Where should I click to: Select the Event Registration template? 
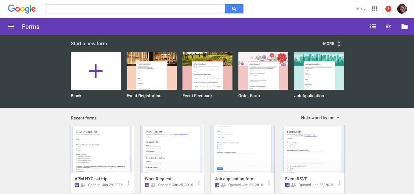152,71
